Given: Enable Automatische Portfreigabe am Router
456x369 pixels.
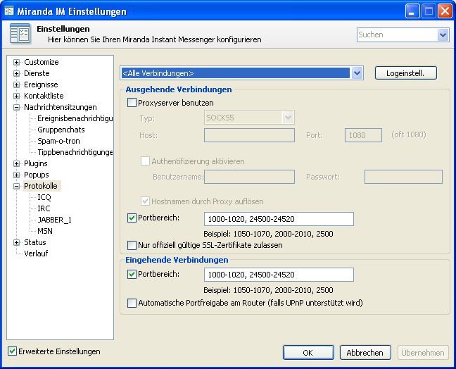Looking at the screenshot, I should click(132, 303).
